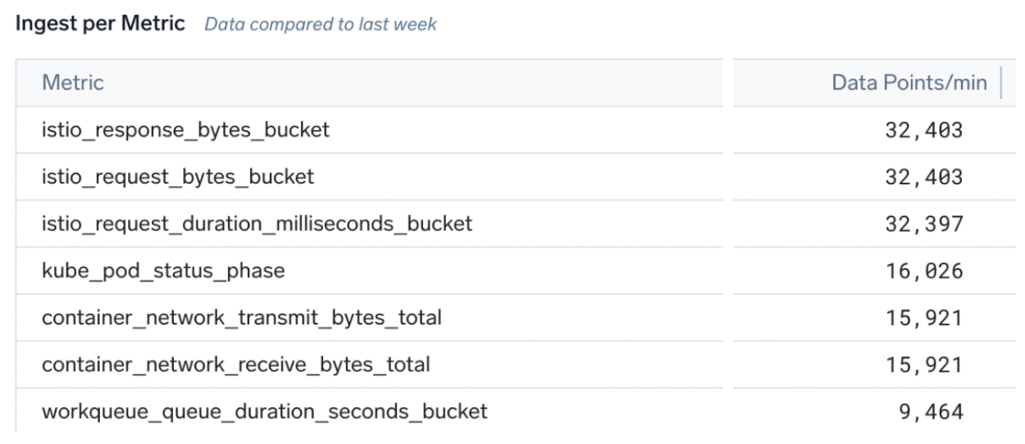Open istio_request_duration_milliseconds_bucket metric
The width and height of the screenshot is (1025, 444).
coord(257,223)
